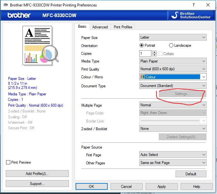Click the Apply button
Viewport: 217px width, 194px height.
point(161,186)
